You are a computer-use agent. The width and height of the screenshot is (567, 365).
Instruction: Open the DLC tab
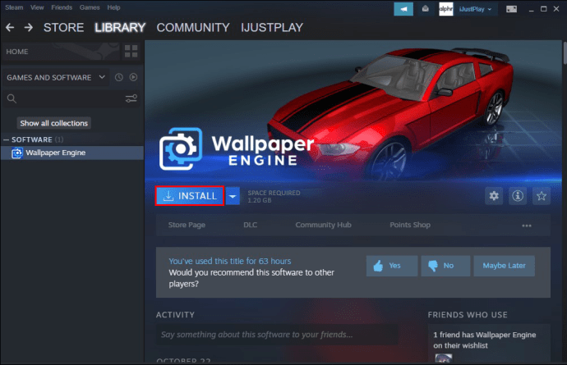point(251,225)
